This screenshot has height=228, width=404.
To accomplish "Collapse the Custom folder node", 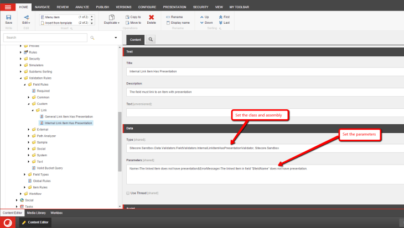I will pos(29,104).
